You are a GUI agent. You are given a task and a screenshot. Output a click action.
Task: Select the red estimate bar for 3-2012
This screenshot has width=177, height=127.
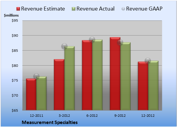coord(59,85)
